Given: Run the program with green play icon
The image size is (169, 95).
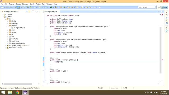Looking at the screenshot, I should (x=51, y=7).
